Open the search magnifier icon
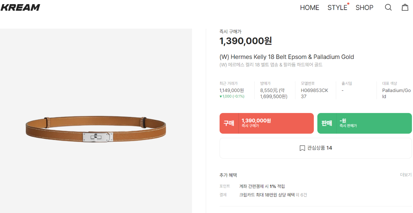 coord(388,7)
